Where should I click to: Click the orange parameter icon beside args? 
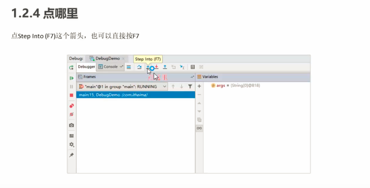click(x=213, y=86)
